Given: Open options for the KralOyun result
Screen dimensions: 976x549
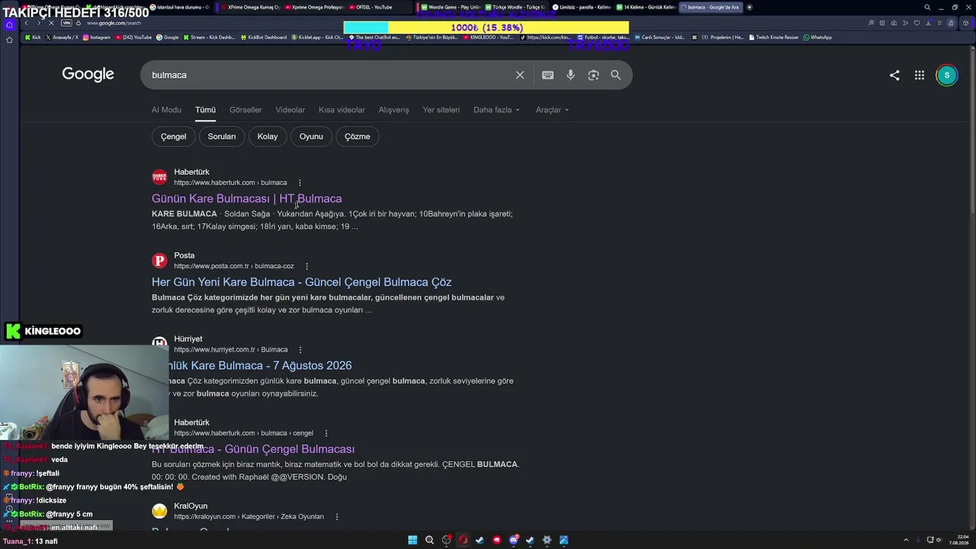Looking at the screenshot, I should [336, 517].
